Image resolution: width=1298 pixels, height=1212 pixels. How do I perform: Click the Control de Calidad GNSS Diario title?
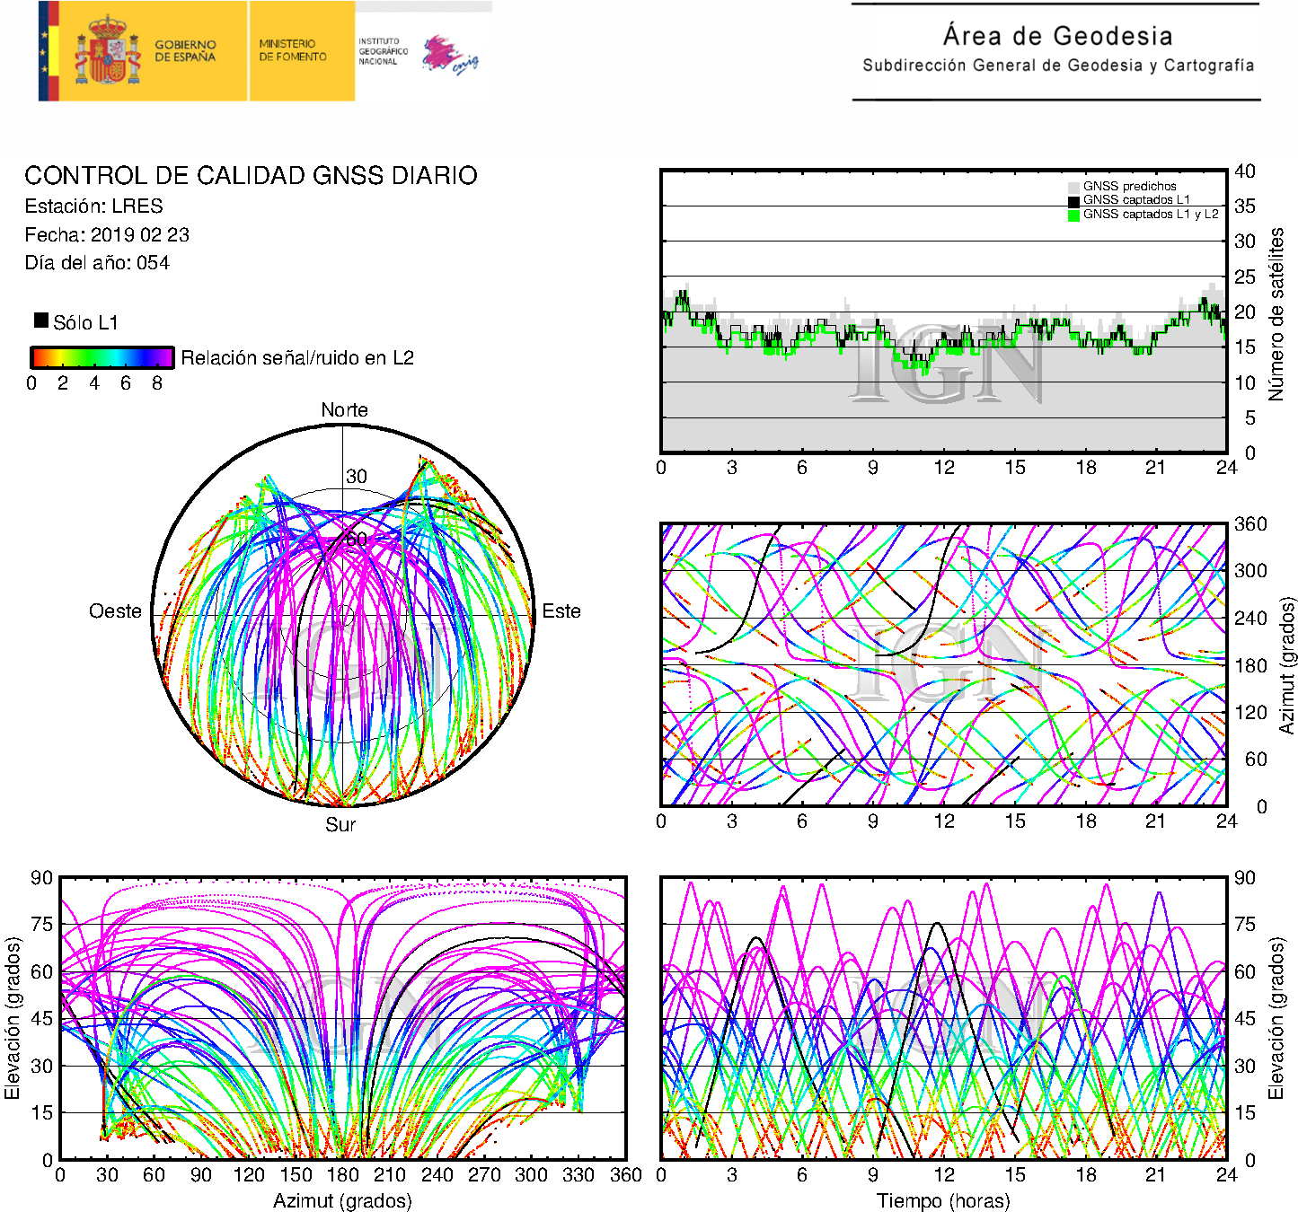click(251, 175)
